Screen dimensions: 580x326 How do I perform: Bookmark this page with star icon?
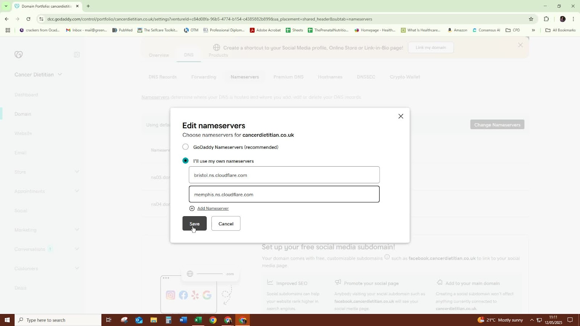pyautogui.click(x=531, y=19)
